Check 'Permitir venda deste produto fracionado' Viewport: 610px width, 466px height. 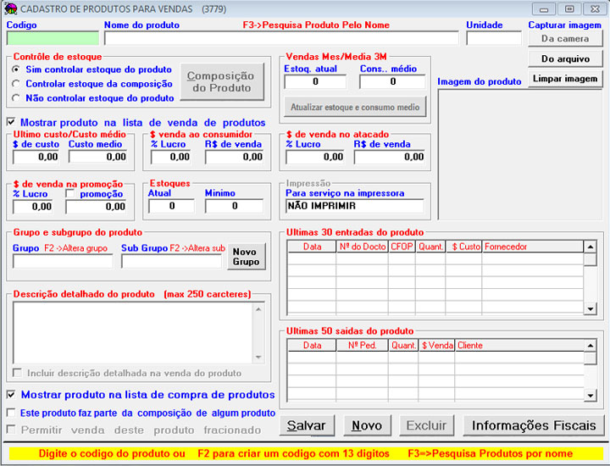(x=11, y=430)
